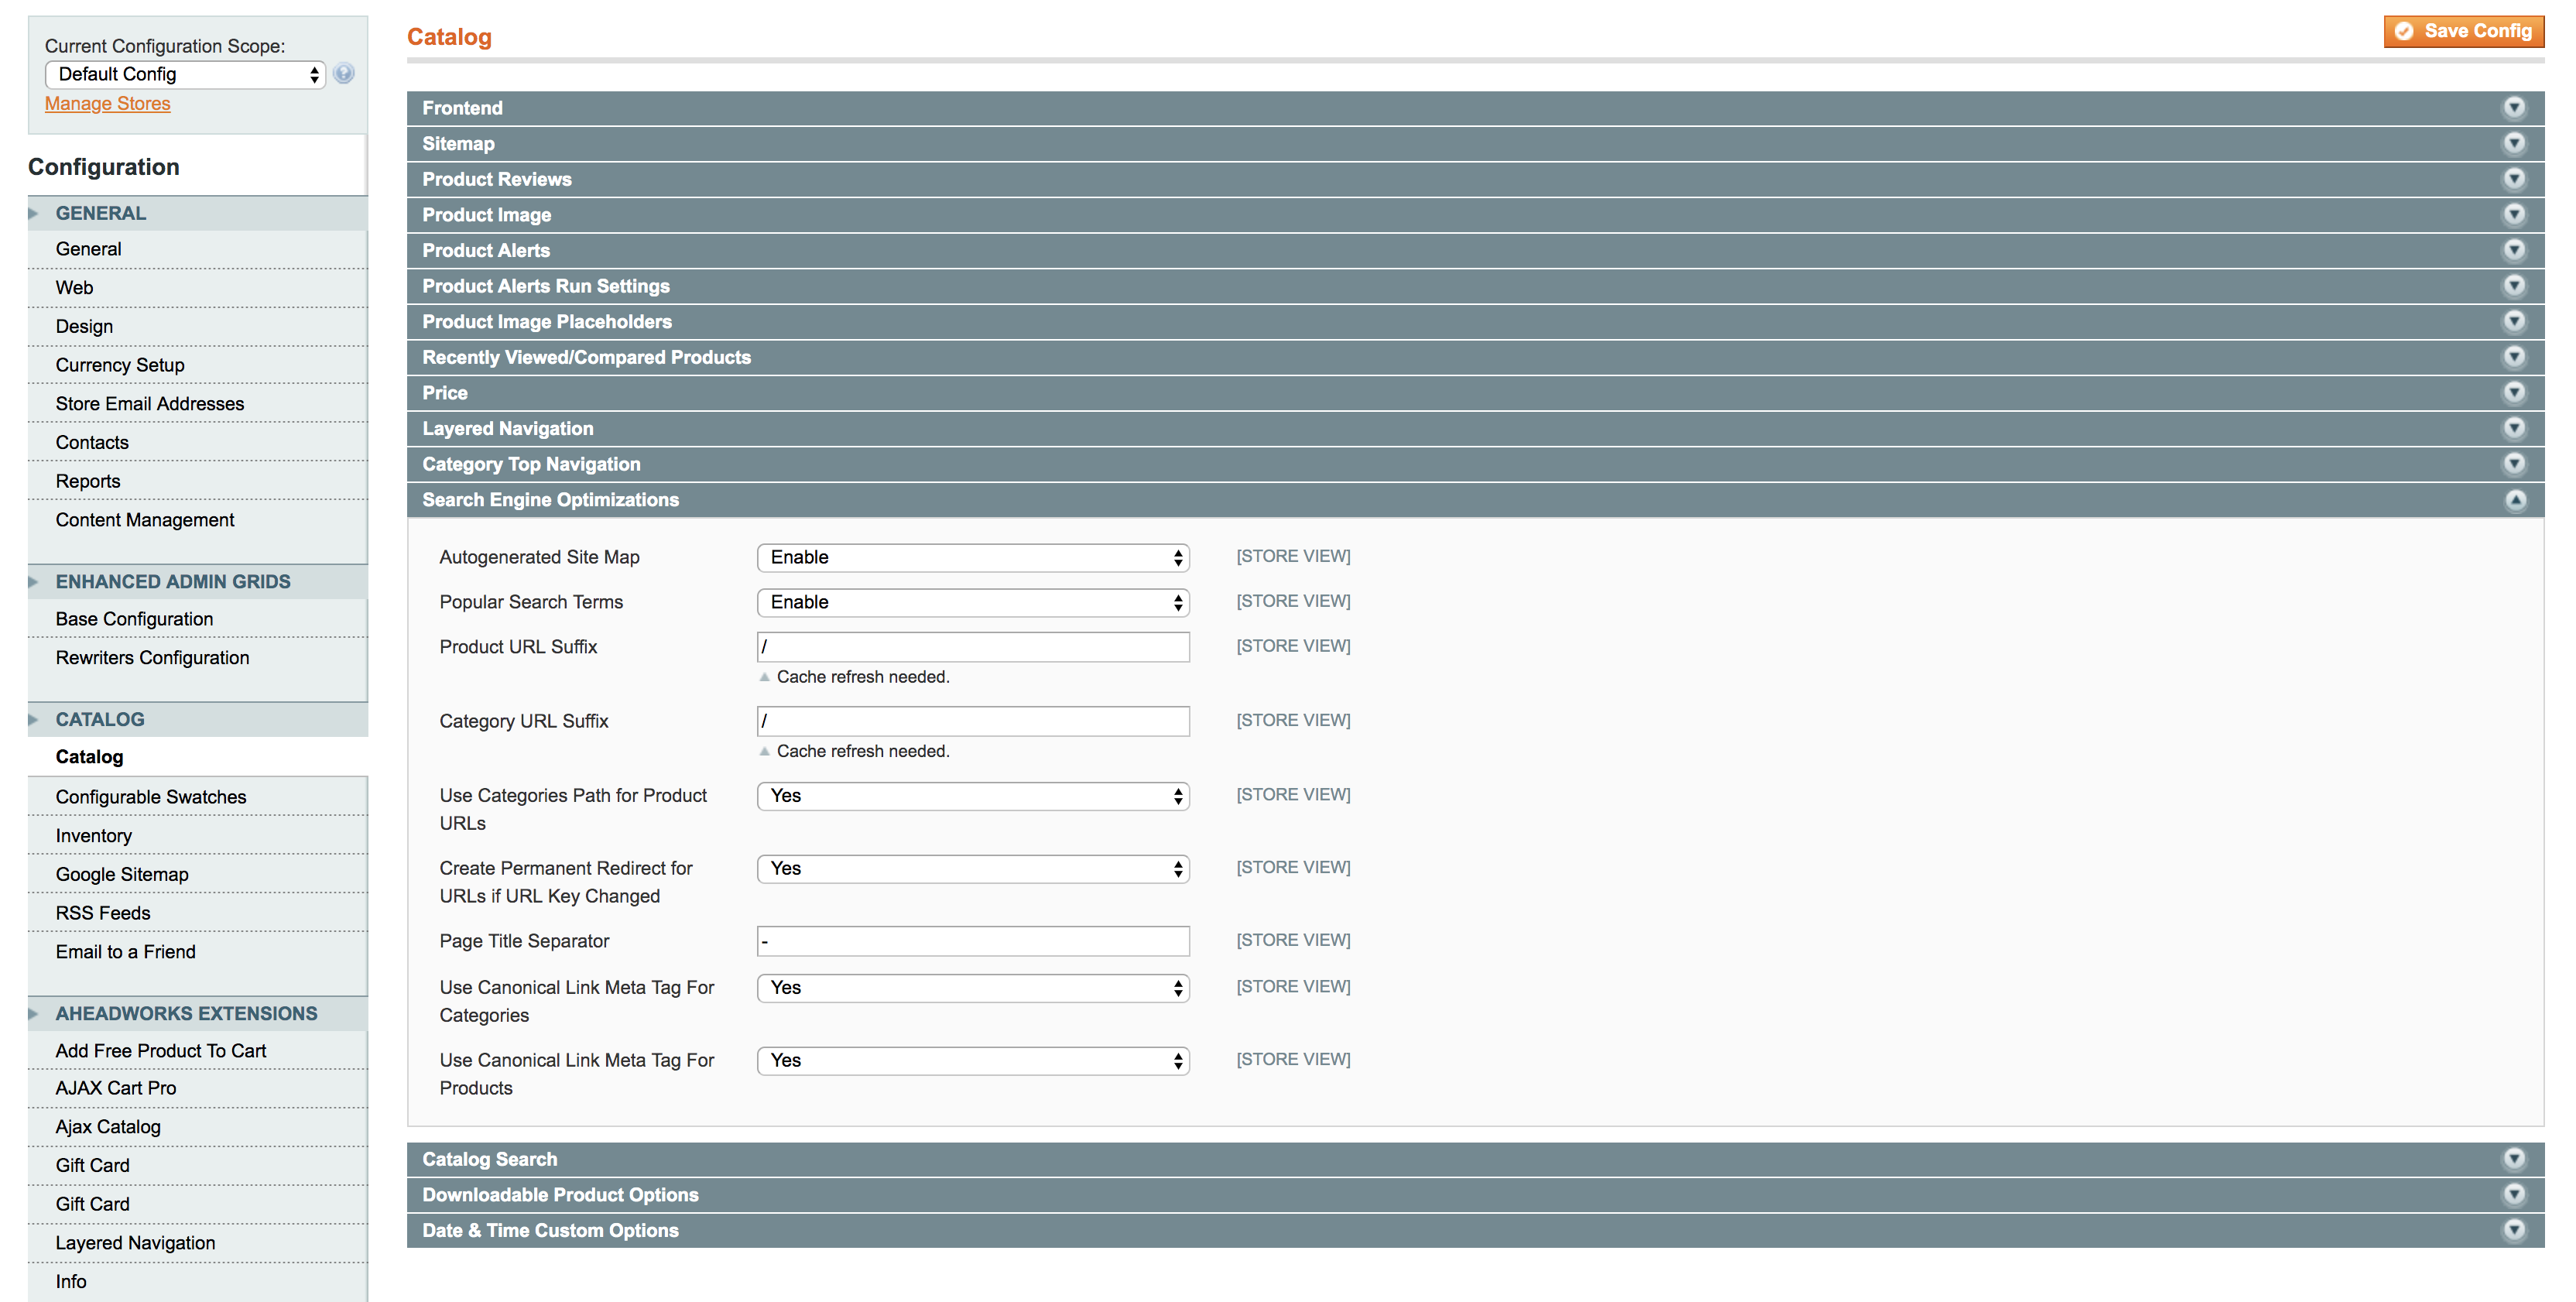Click the Page Title Separator input field
Image resolution: width=2576 pixels, height=1302 pixels.
[x=973, y=940]
